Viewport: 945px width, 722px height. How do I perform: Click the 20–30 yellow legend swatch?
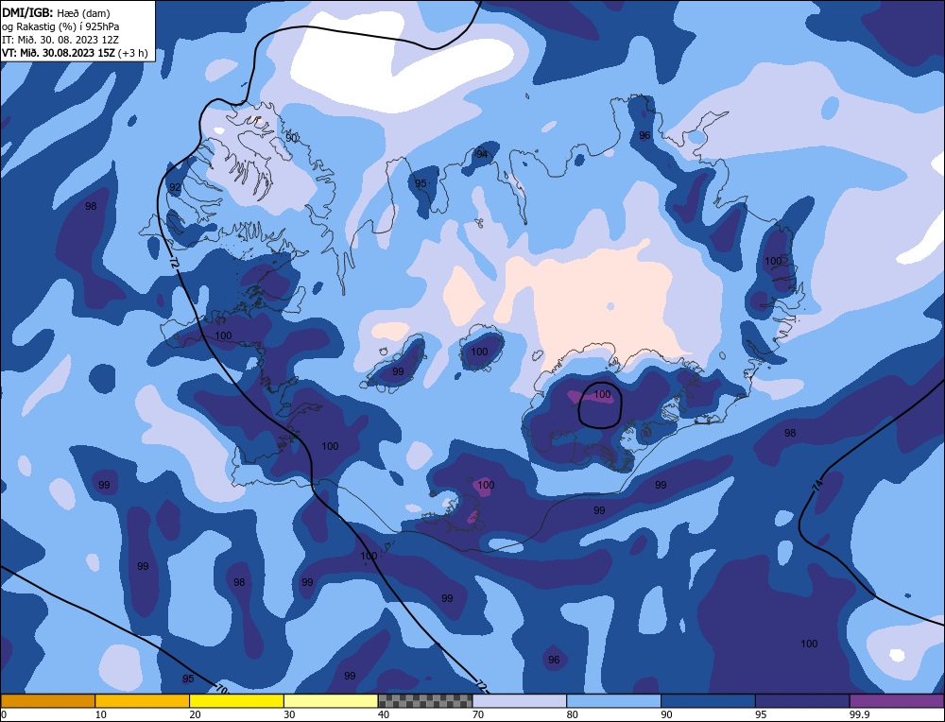coord(236,700)
